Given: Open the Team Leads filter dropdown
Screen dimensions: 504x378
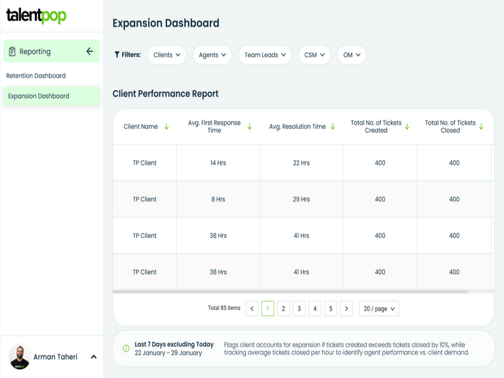Looking at the screenshot, I should [x=265, y=55].
